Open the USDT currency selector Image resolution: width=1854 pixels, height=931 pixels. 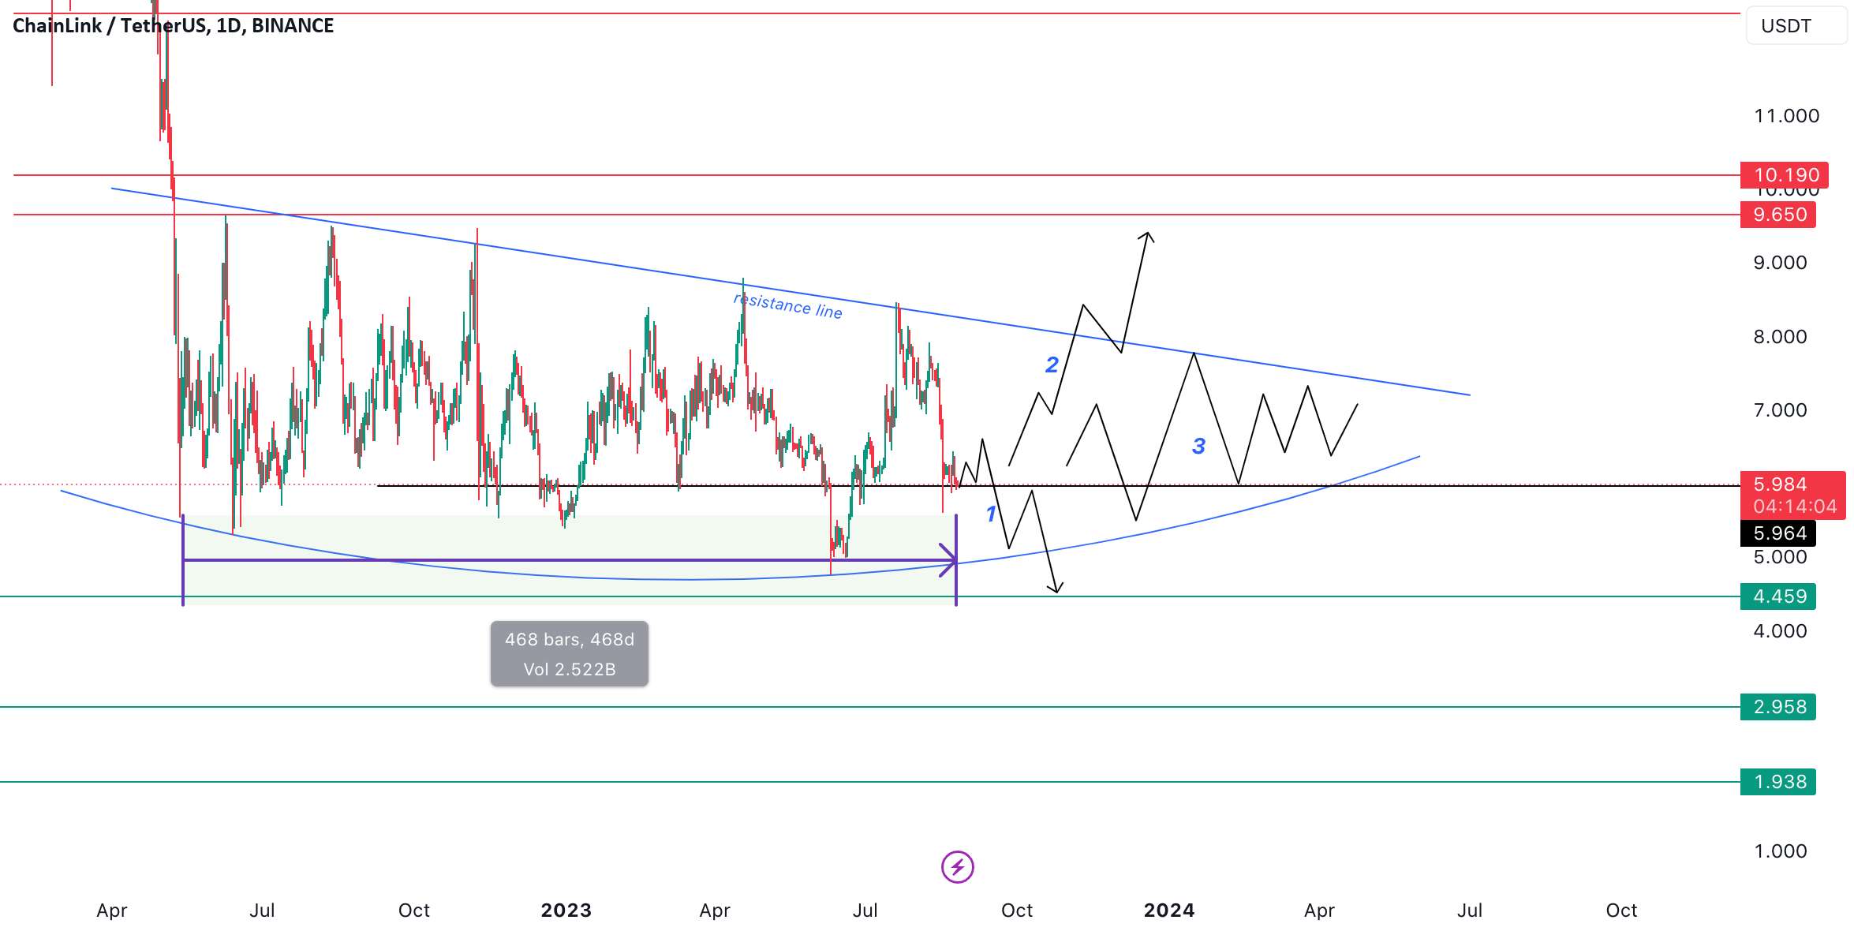(x=1796, y=26)
